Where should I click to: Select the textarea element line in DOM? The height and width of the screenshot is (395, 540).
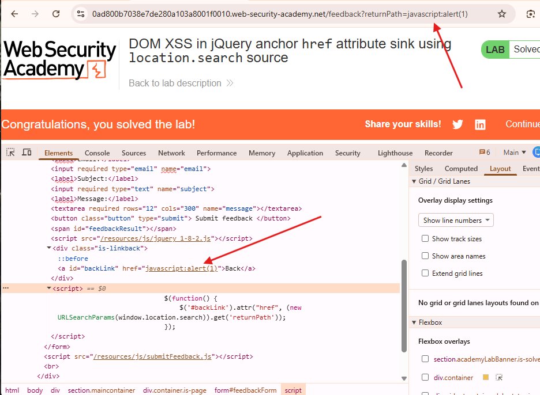177,208
